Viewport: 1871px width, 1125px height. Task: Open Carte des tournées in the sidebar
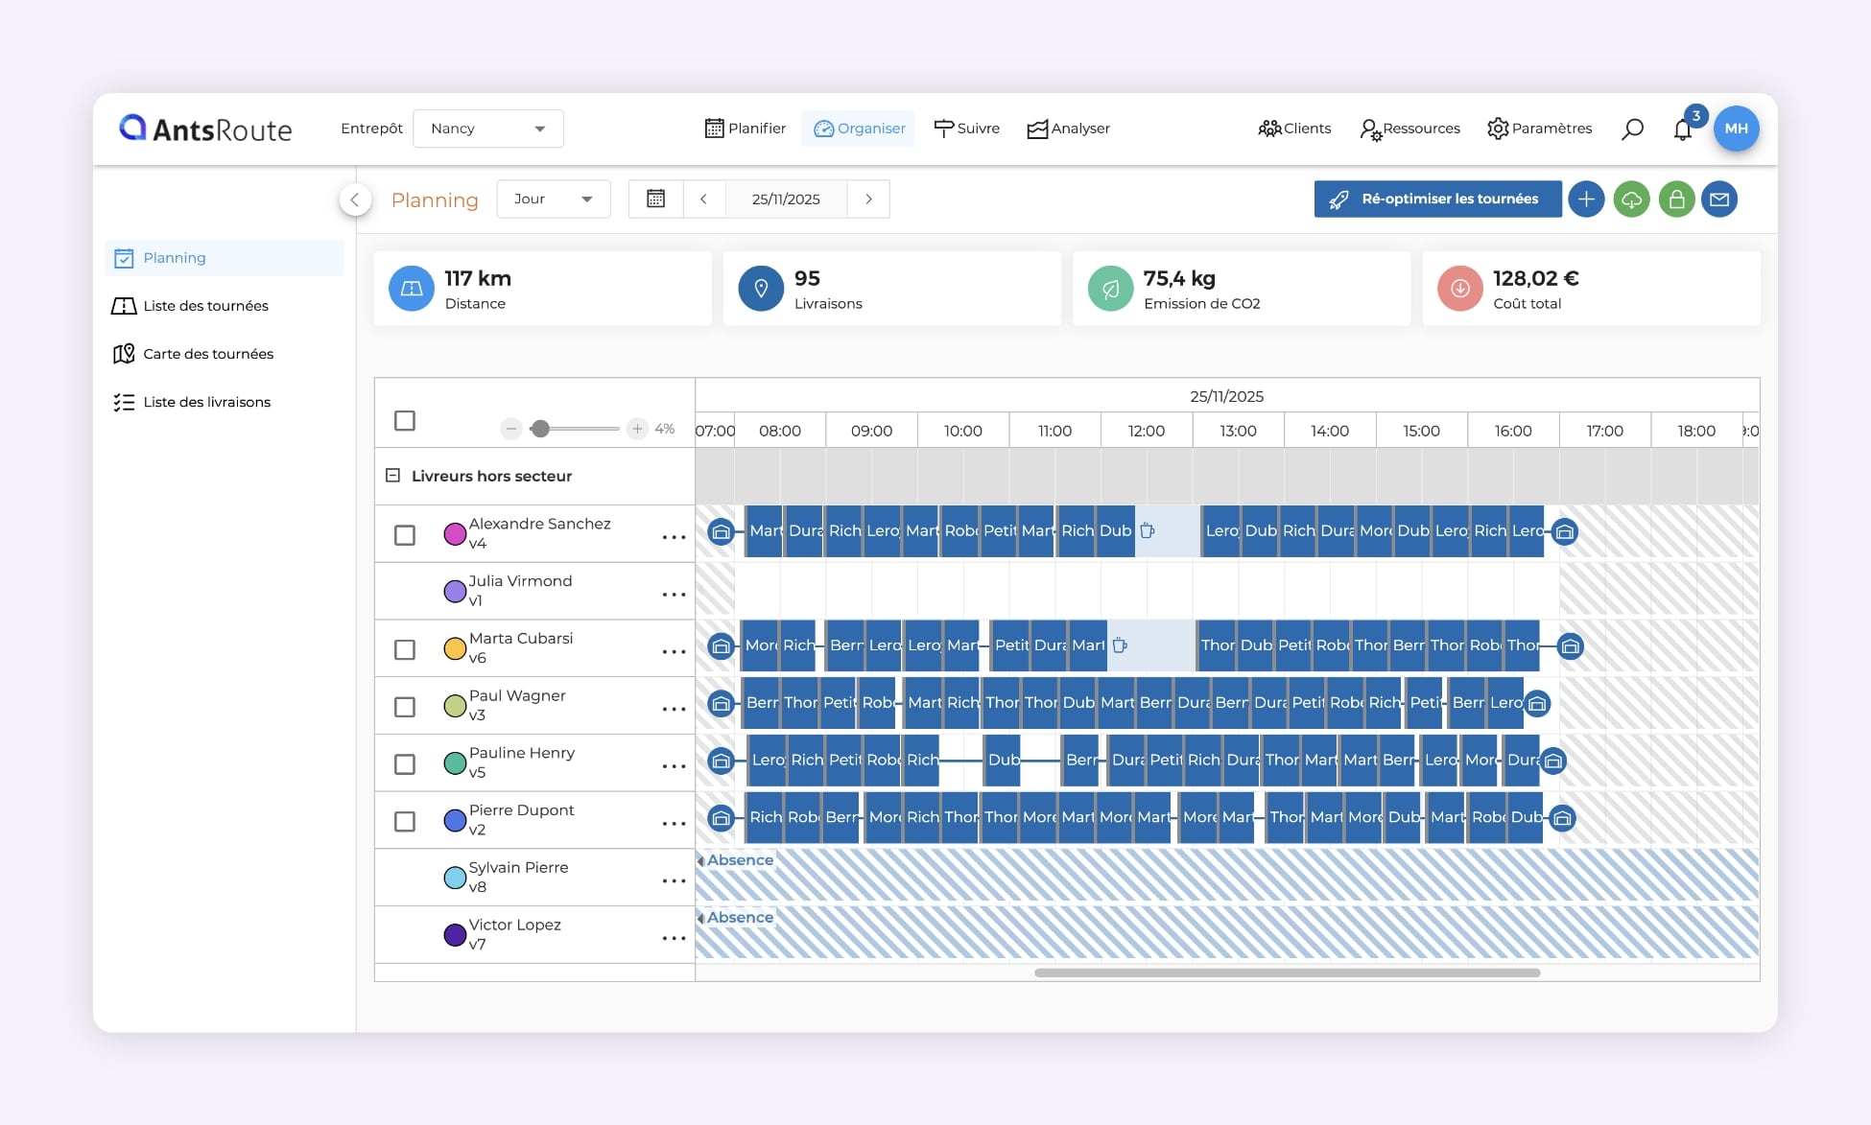[x=207, y=354]
